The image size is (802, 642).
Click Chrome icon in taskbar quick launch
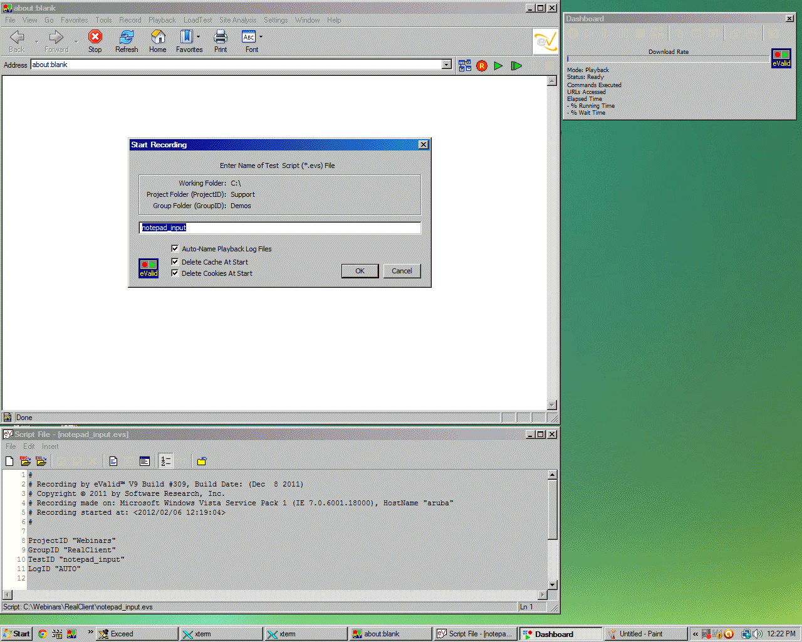42,634
